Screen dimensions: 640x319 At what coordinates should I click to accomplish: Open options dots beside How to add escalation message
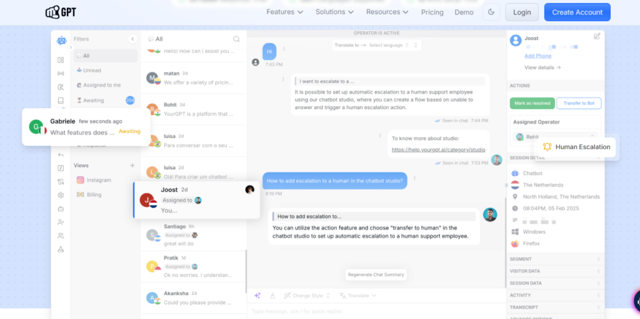click(415, 178)
